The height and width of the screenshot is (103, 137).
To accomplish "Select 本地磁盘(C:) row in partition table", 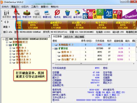I will click(x=94, y=45).
